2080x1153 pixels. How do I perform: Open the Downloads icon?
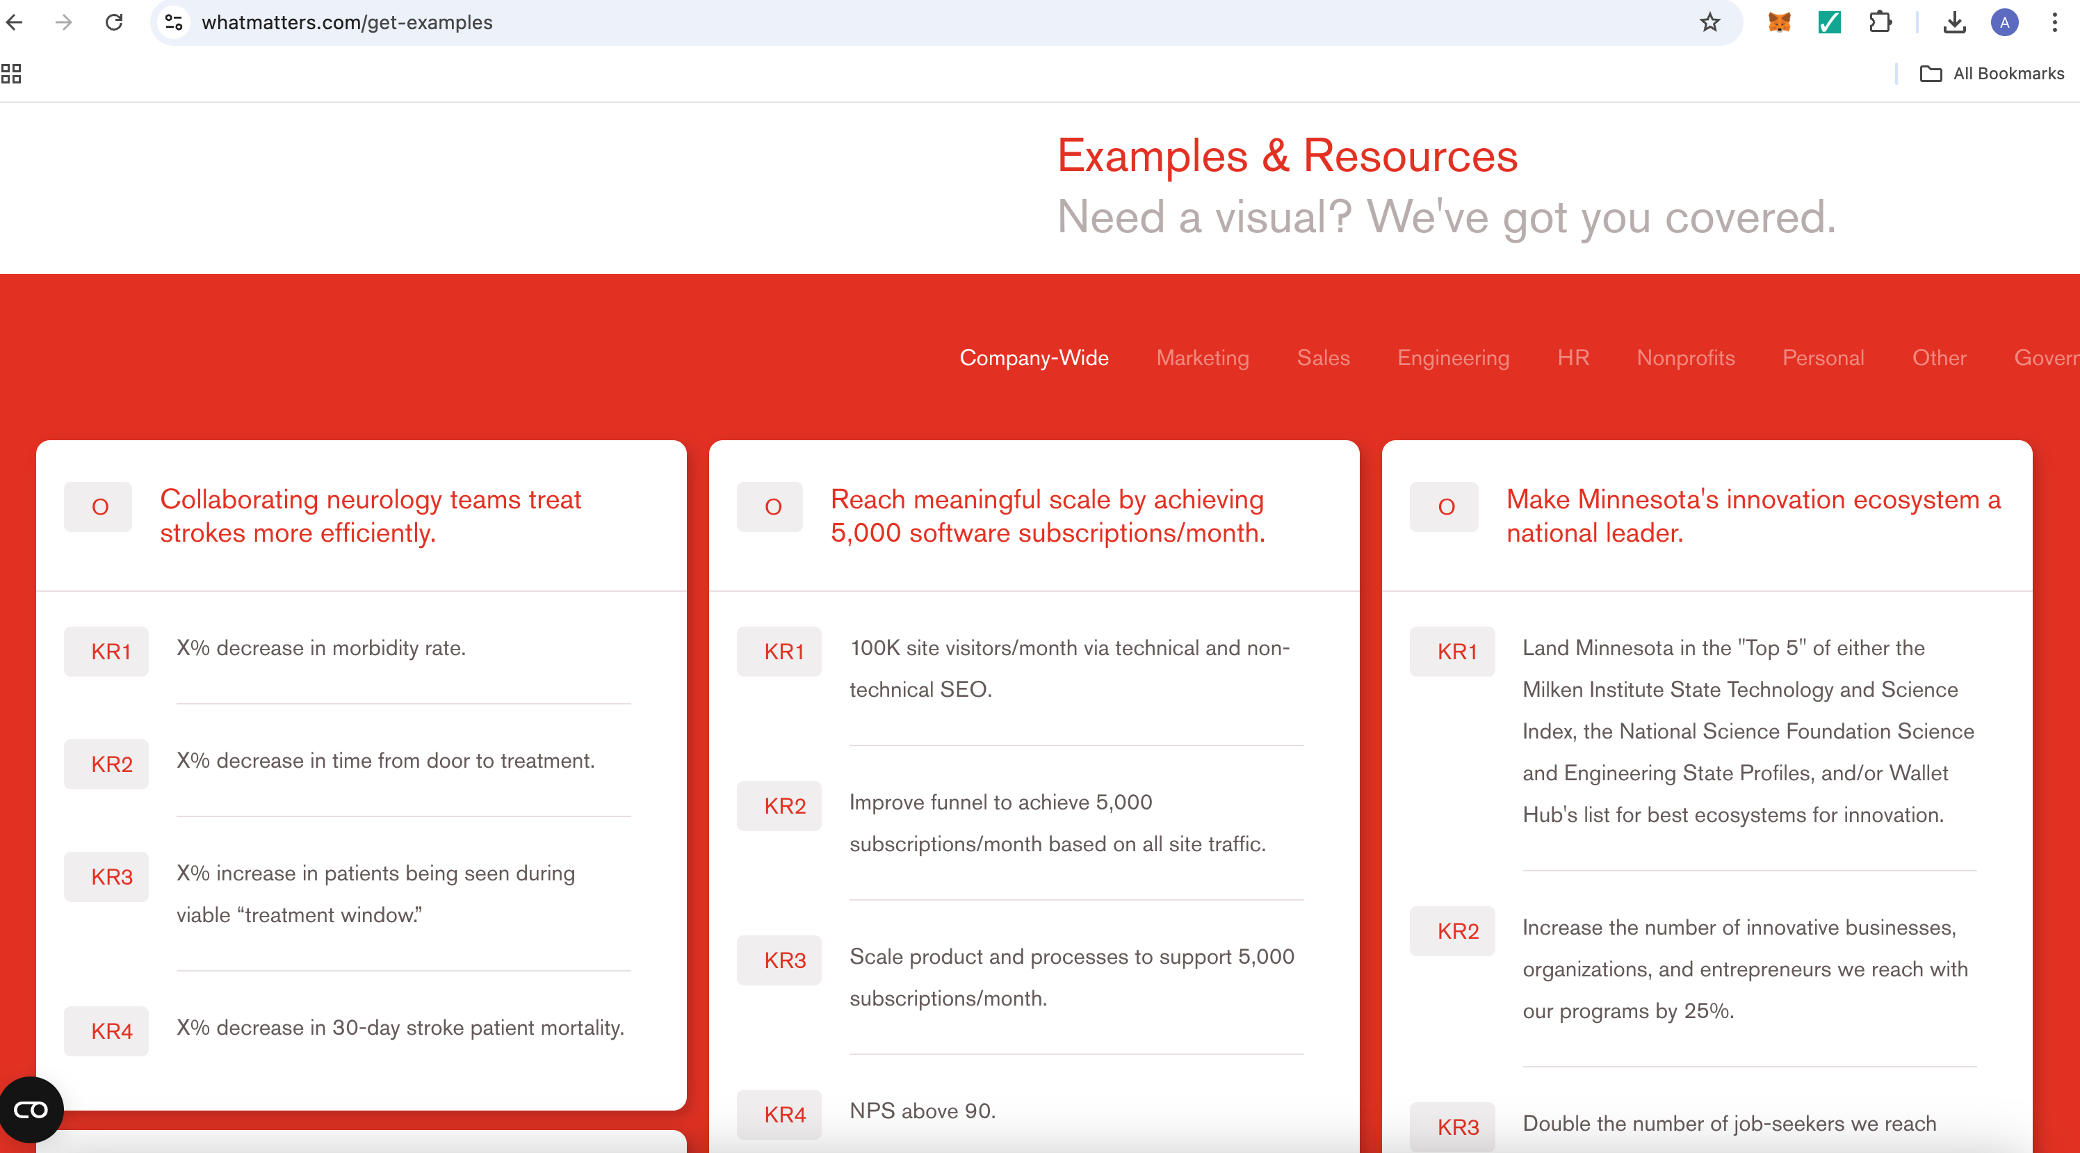[x=1954, y=22]
